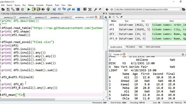The image size is (186, 104).
Task: Go forward with the right arrow
Action: click(112, 10)
